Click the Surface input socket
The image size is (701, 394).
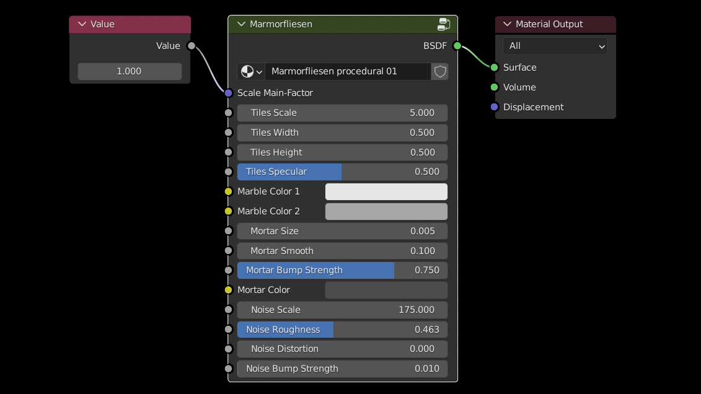pos(494,68)
